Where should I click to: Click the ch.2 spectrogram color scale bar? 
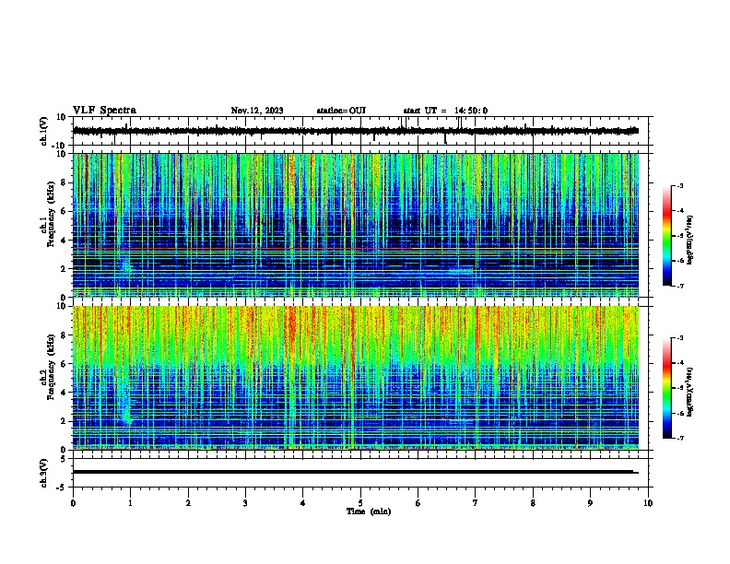point(667,388)
